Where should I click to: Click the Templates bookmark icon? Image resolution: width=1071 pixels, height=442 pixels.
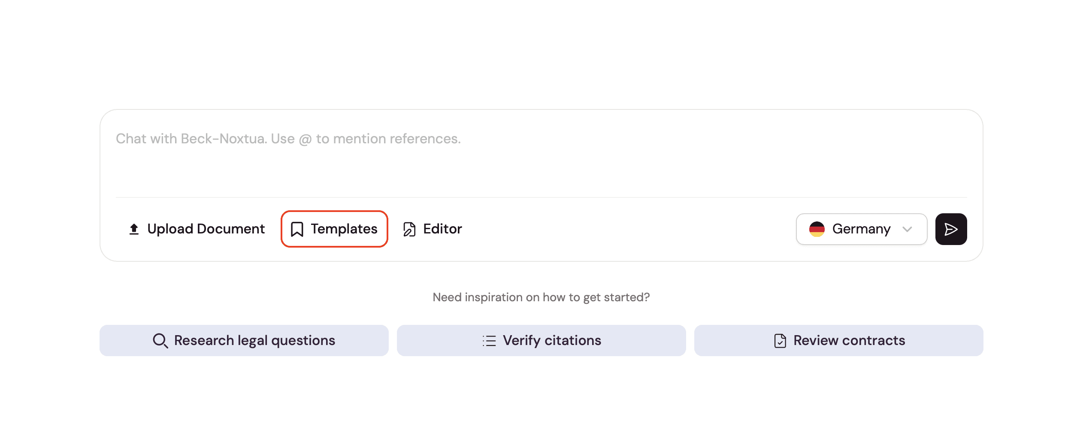297,229
